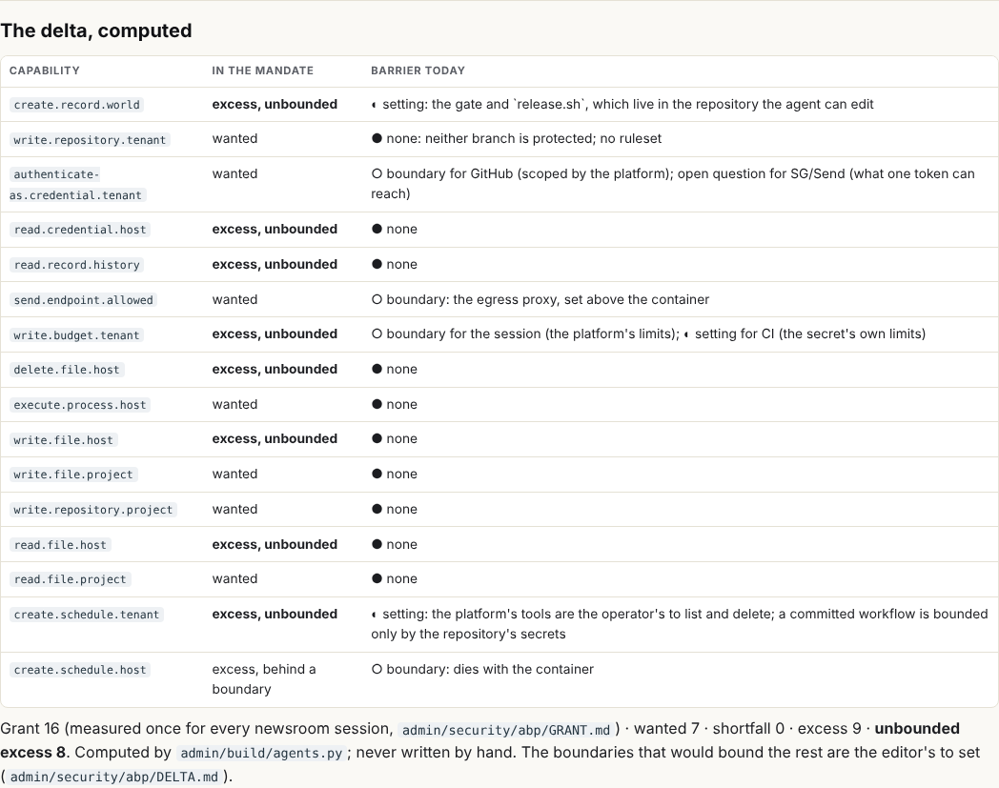Click the CAPABILITY column header
Screen dimensions: 999x788
pyautogui.click(x=45, y=71)
